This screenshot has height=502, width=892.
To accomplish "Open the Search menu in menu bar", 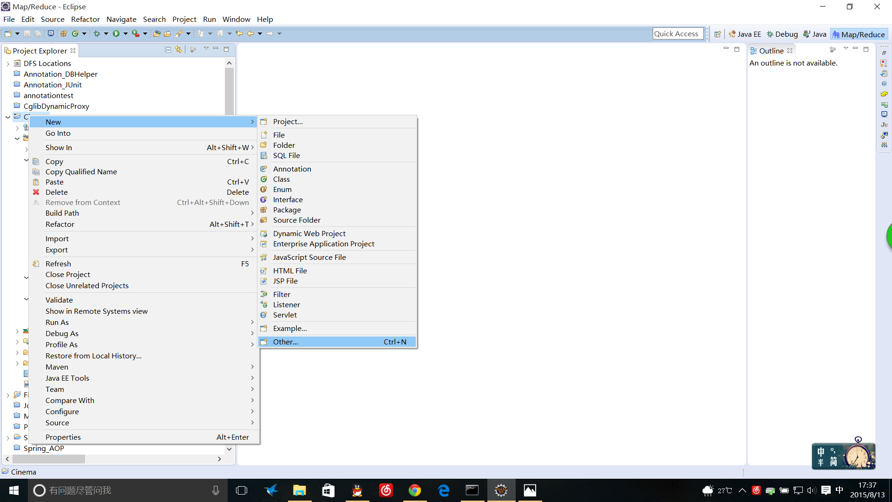I will (154, 19).
